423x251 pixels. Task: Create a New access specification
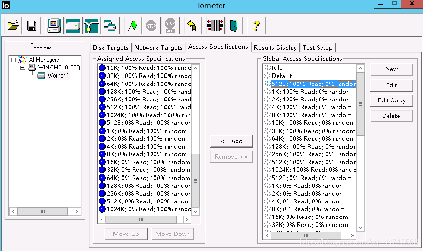(391, 69)
